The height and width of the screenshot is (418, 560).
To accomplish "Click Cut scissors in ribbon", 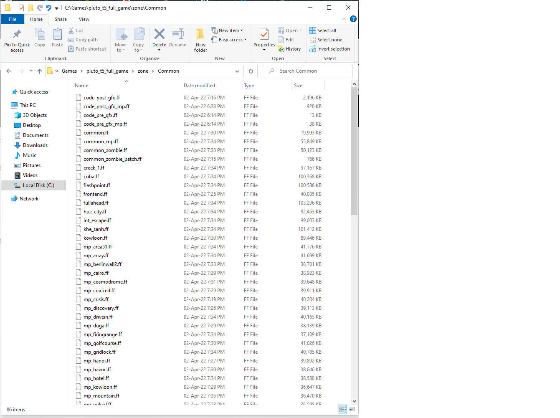I will pos(71,30).
